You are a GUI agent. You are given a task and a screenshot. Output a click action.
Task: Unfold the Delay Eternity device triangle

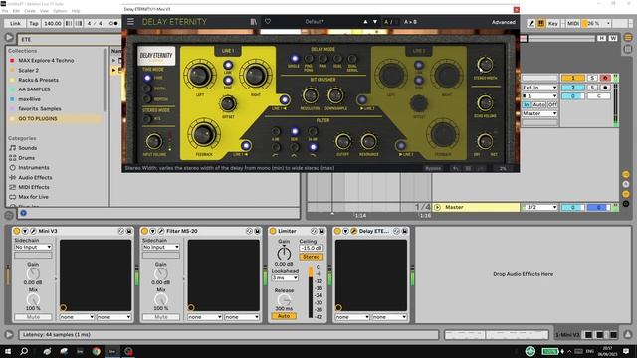345,231
